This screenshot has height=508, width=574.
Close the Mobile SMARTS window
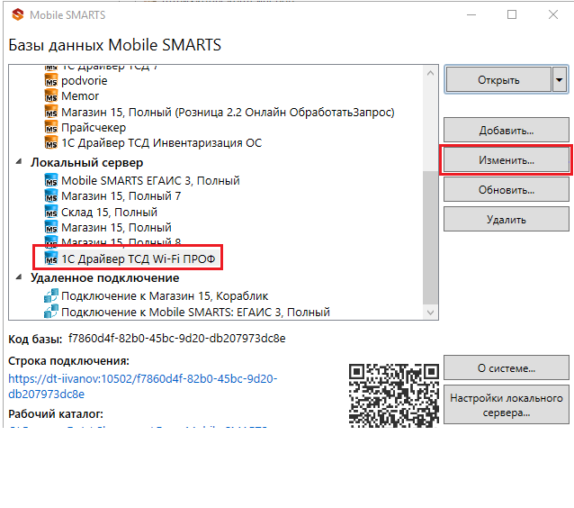point(553,14)
